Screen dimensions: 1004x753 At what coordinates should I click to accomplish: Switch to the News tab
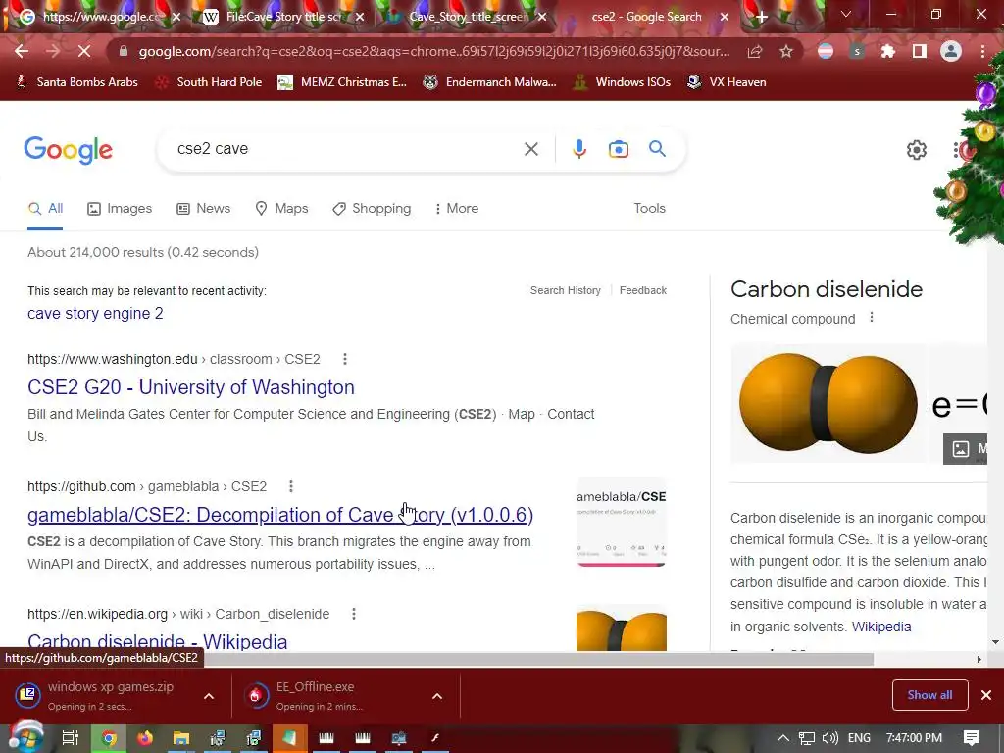[204, 209]
